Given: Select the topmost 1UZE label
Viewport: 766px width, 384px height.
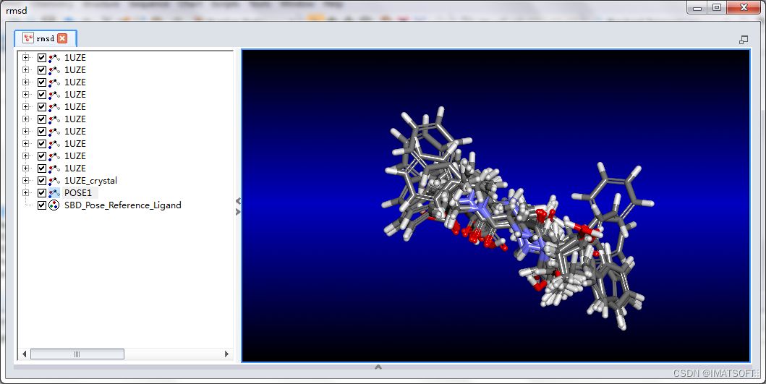Looking at the screenshot, I should point(75,58).
